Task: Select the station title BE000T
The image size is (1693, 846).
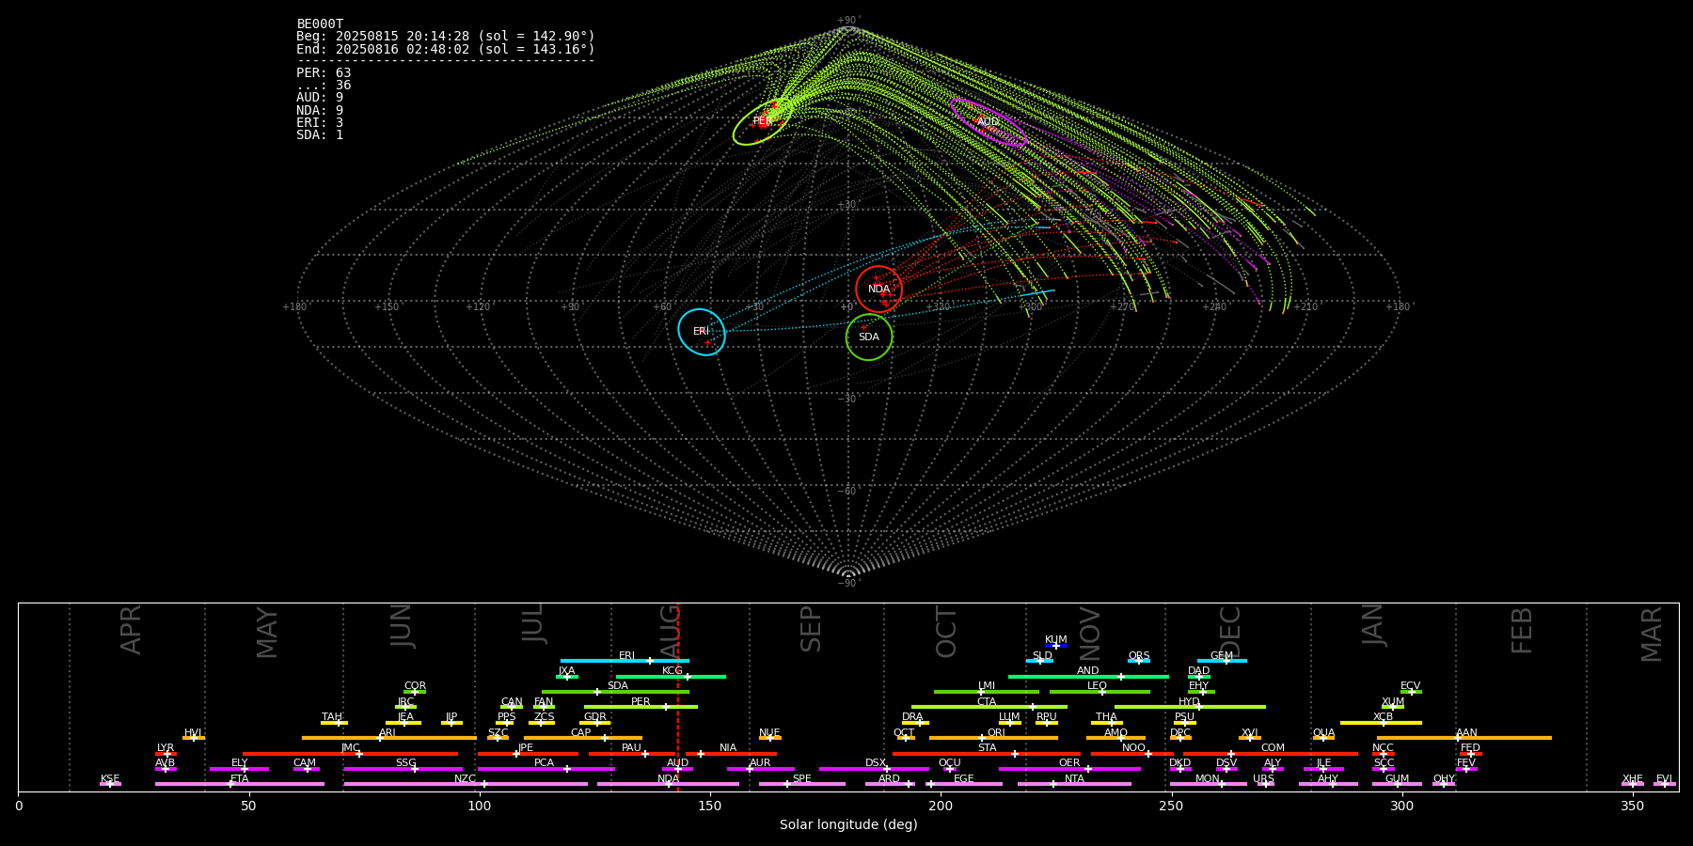Action: point(320,24)
